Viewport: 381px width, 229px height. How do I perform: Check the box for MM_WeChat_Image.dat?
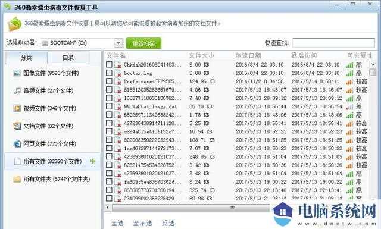click(x=109, y=106)
